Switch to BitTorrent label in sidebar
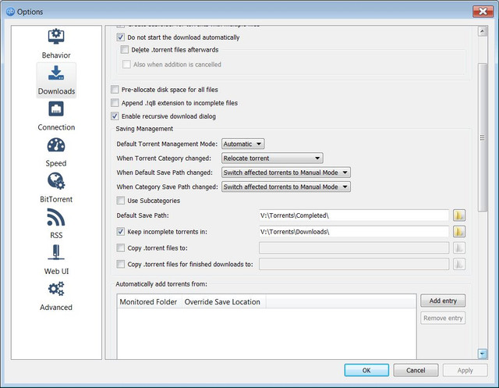This screenshot has height=388, width=499. (56, 199)
